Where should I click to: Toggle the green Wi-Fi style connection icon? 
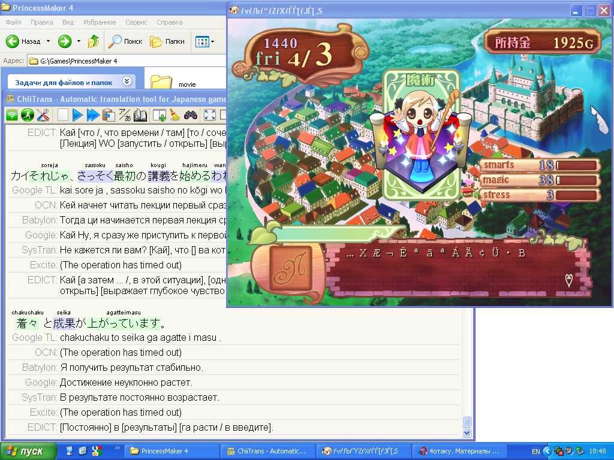[12, 115]
